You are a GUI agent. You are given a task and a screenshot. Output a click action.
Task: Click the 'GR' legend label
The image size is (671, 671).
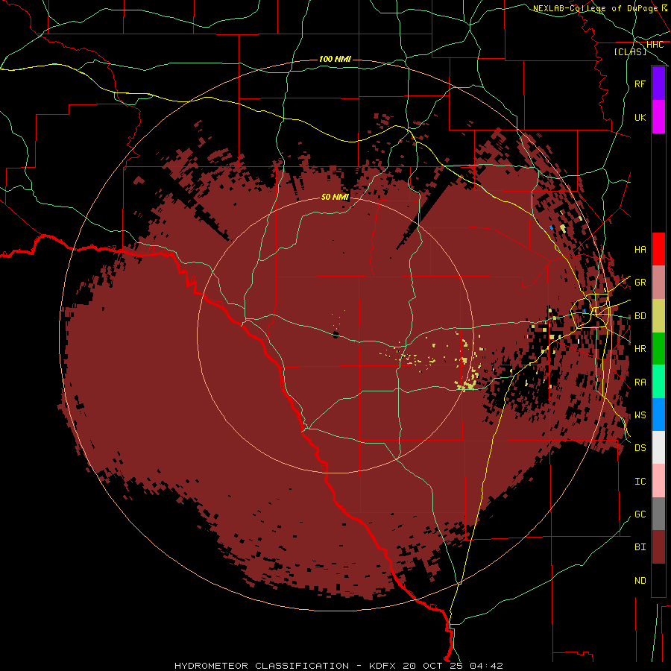pos(640,283)
